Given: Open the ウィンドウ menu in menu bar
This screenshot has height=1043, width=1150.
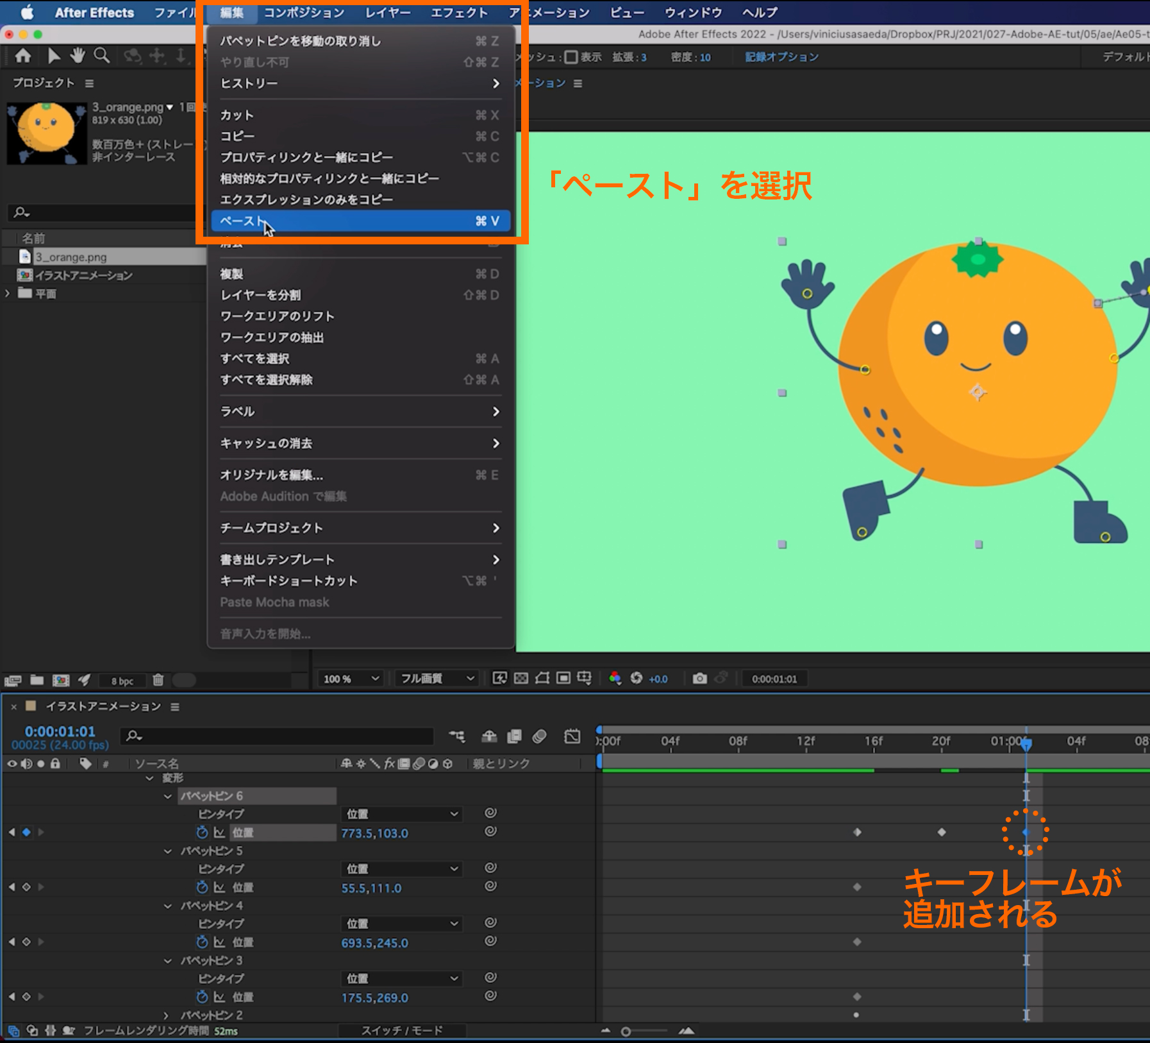Looking at the screenshot, I should (693, 13).
